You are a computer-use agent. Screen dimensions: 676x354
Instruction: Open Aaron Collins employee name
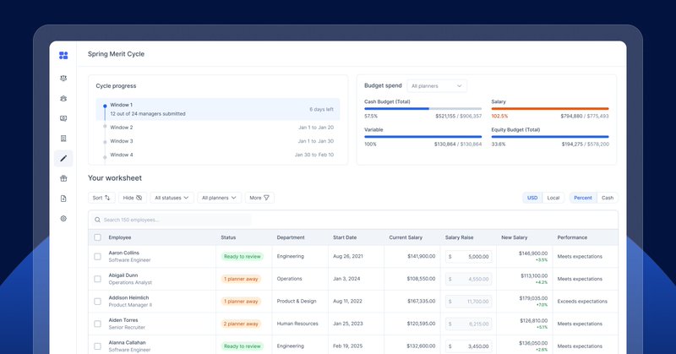click(123, 253)
